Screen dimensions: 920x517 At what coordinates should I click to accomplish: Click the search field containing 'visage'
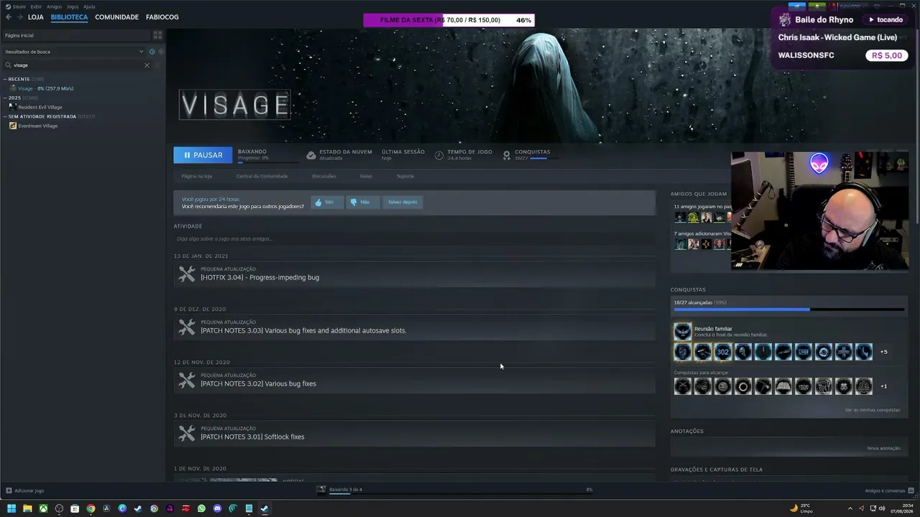[75, 65]
